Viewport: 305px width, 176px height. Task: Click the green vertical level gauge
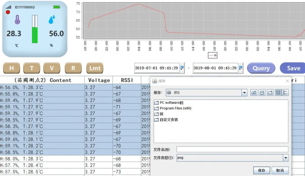point(35,29)
